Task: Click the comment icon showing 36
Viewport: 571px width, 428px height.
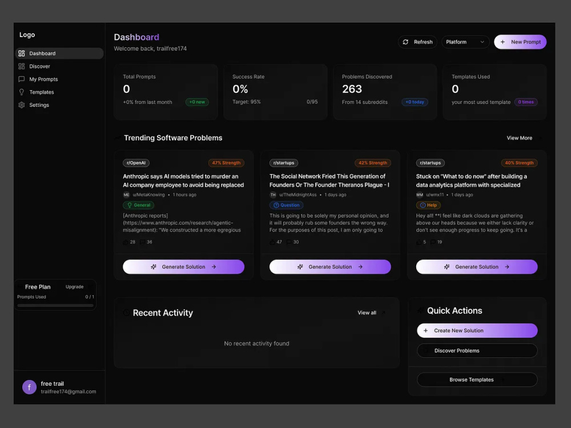Action: coord(142,242)
